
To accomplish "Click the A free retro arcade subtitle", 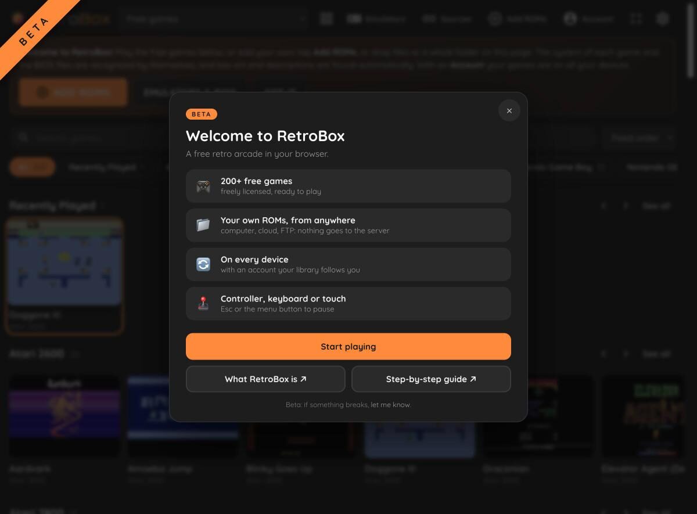I will [x=257, y=154].
